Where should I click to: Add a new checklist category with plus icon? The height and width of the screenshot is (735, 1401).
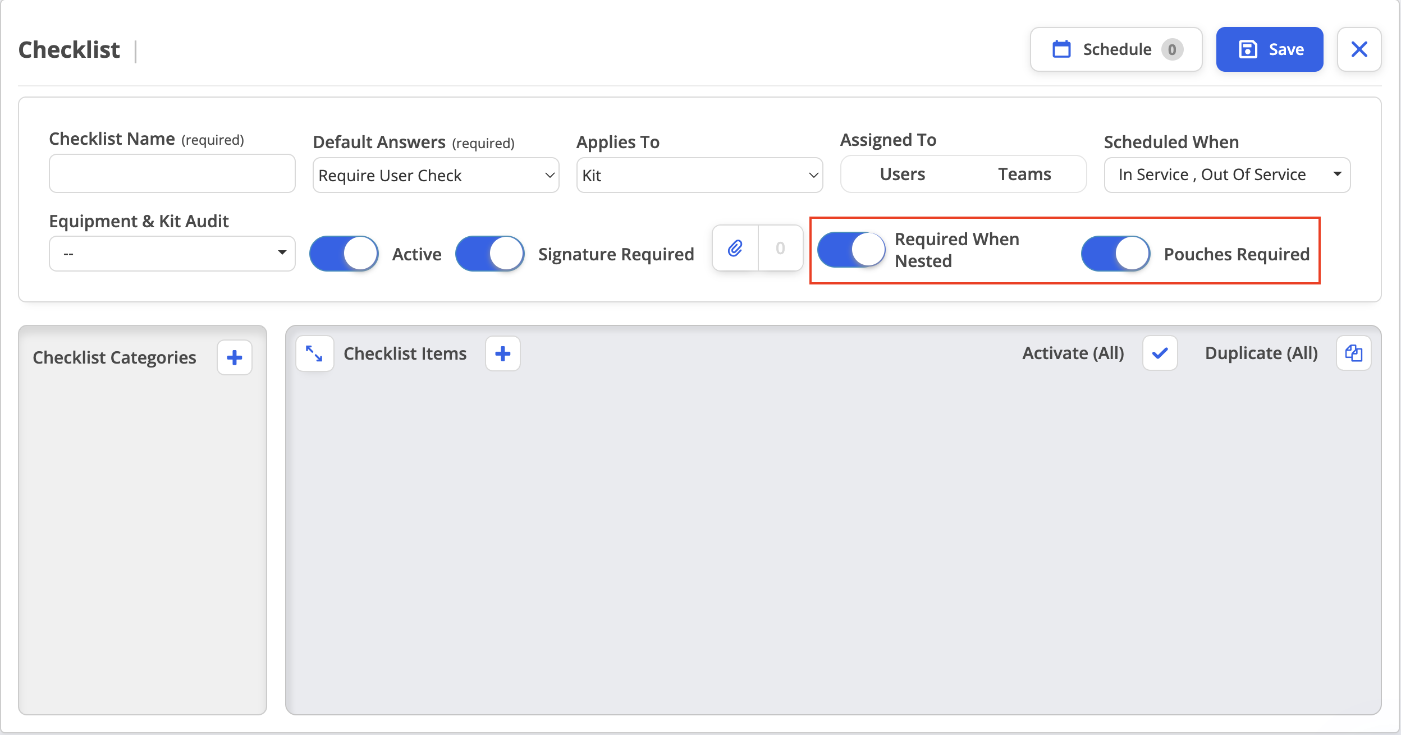point(235,357)
